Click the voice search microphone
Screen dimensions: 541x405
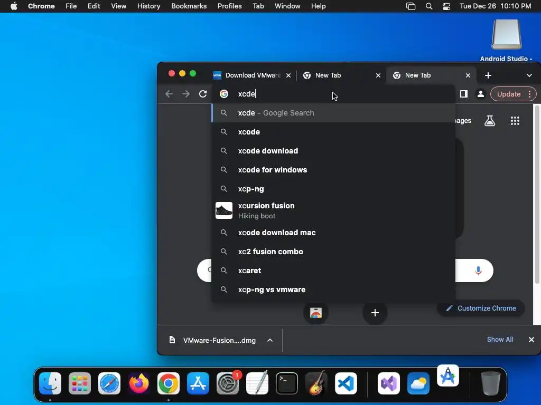point(478,271)
